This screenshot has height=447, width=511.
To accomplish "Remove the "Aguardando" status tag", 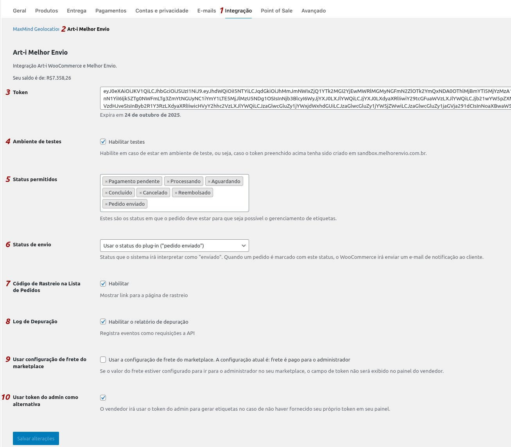I will coord(209,181).
